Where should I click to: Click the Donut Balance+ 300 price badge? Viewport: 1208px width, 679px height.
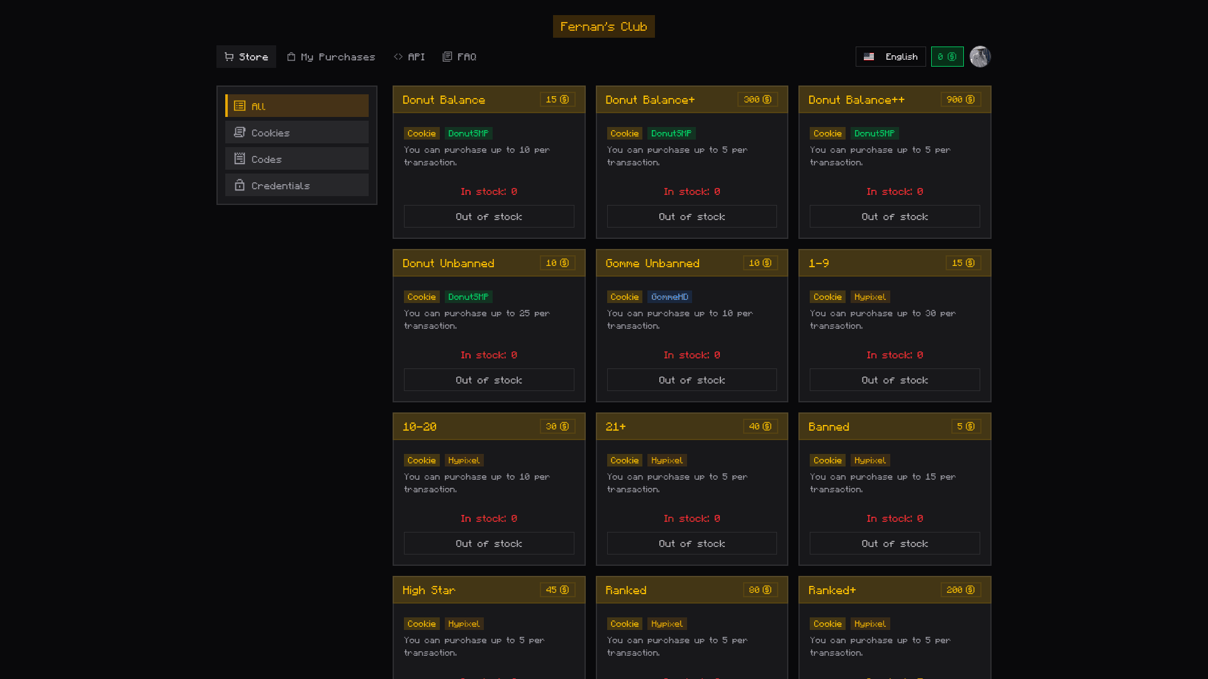(758, 99)
